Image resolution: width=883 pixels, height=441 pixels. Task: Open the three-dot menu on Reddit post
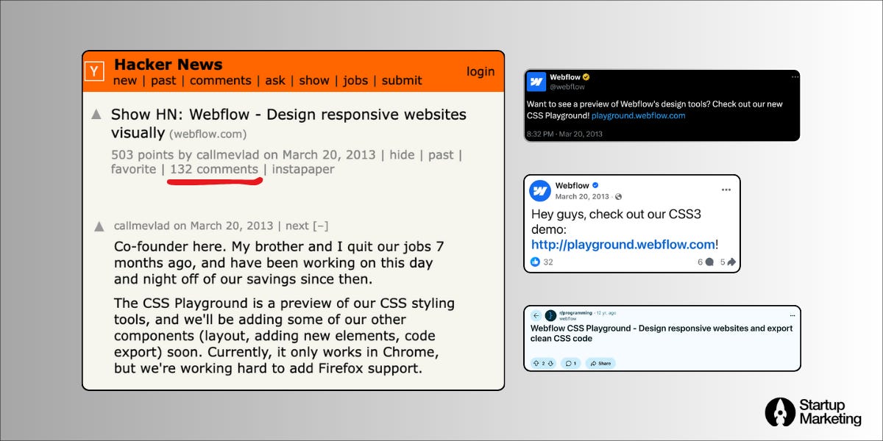[792, 316]
